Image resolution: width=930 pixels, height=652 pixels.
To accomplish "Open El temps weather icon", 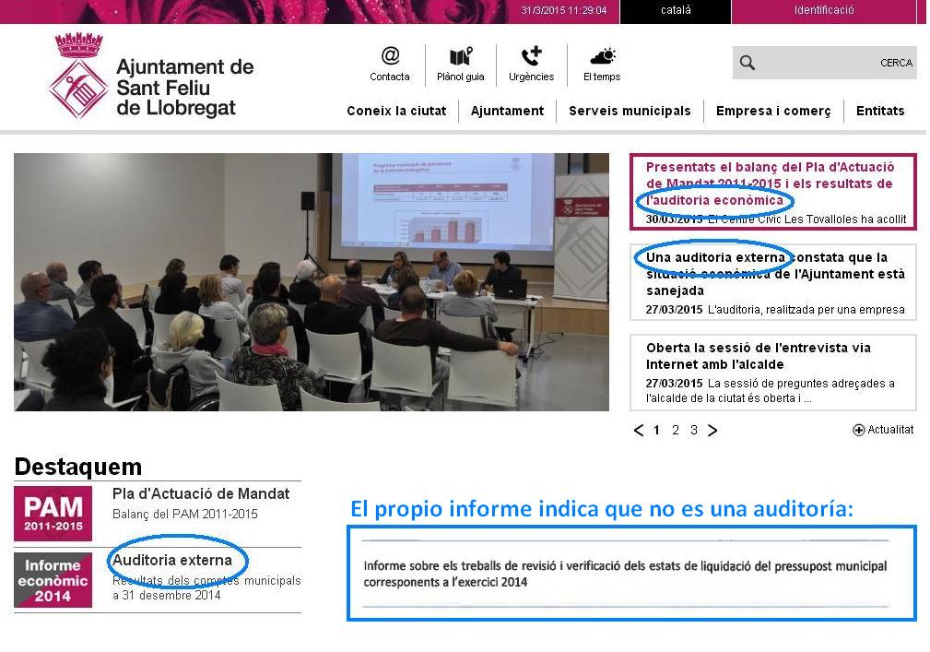I will coord(602,57).
